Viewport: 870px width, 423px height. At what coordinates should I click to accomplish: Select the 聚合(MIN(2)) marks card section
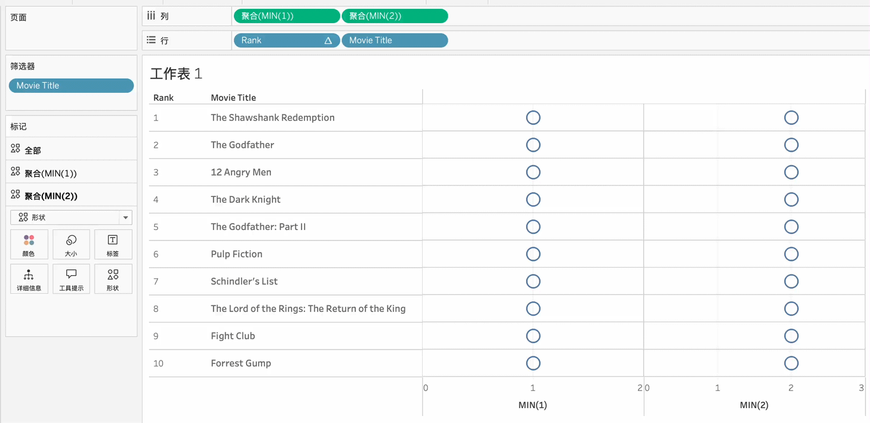(71, 195)
